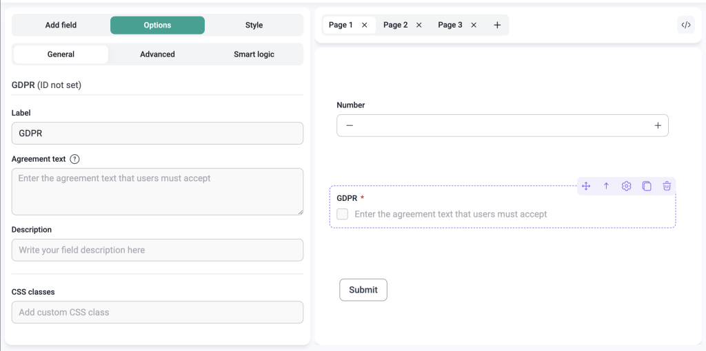The height and width of the screenshot is (351, 706).
Task: Select the General sub-tab
Action: (x=61, y=54)
